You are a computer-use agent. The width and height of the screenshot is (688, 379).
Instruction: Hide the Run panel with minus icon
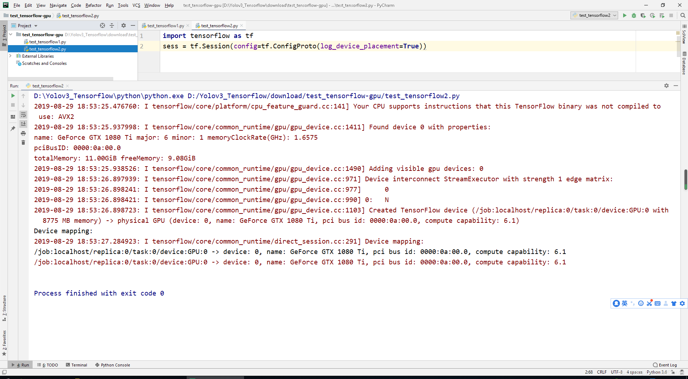[x=676, y=86]
